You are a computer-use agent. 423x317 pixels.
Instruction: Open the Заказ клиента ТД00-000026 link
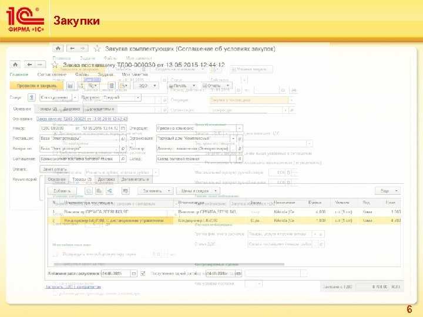tap(82, 119)
